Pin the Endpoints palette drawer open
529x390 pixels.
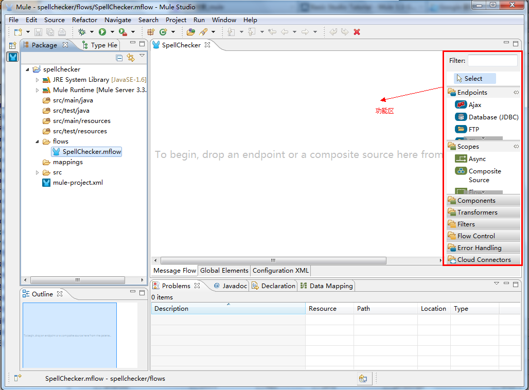[x=516, y=93]
